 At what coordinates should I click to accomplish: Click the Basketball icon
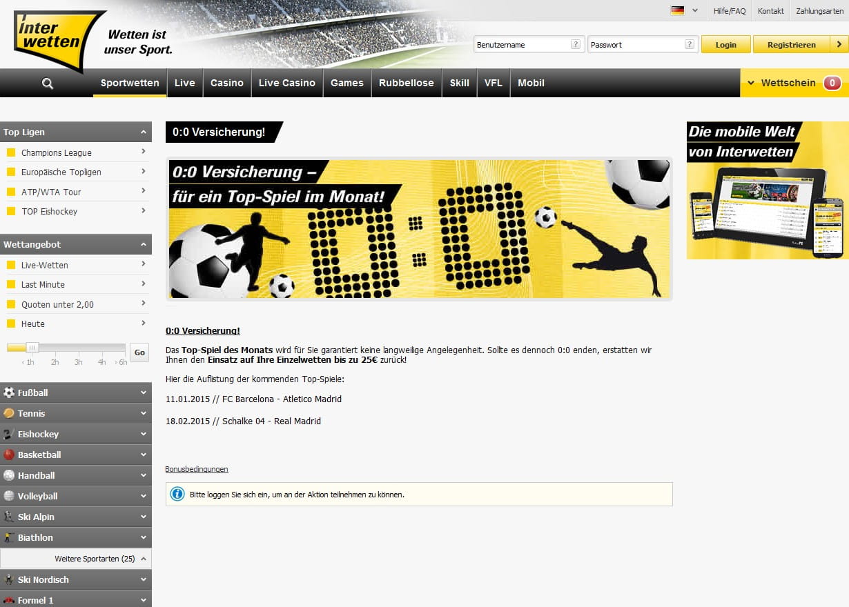(9, 455)
